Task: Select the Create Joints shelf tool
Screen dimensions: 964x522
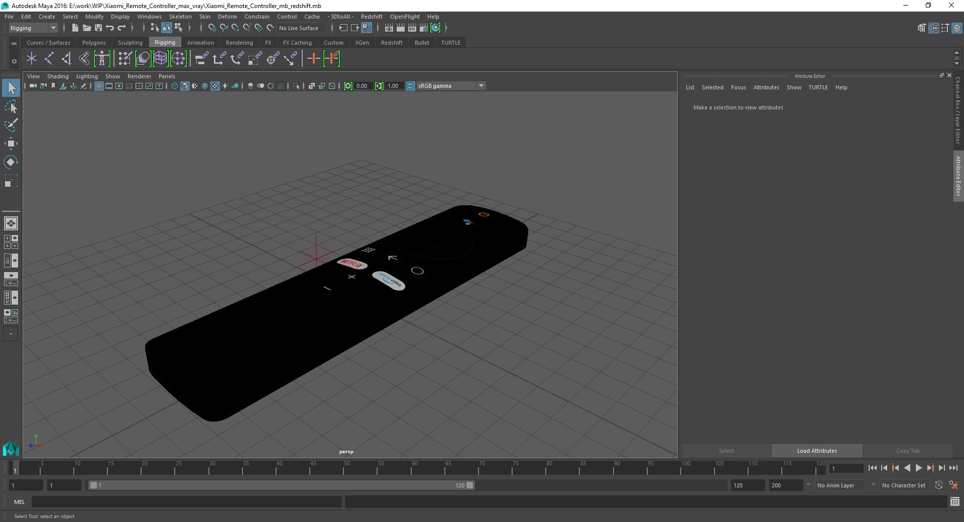Action: click(x=49, y=59)
